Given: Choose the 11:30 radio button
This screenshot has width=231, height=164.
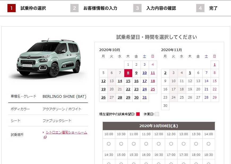Looking at the screenshot, I should pos(146,144).
